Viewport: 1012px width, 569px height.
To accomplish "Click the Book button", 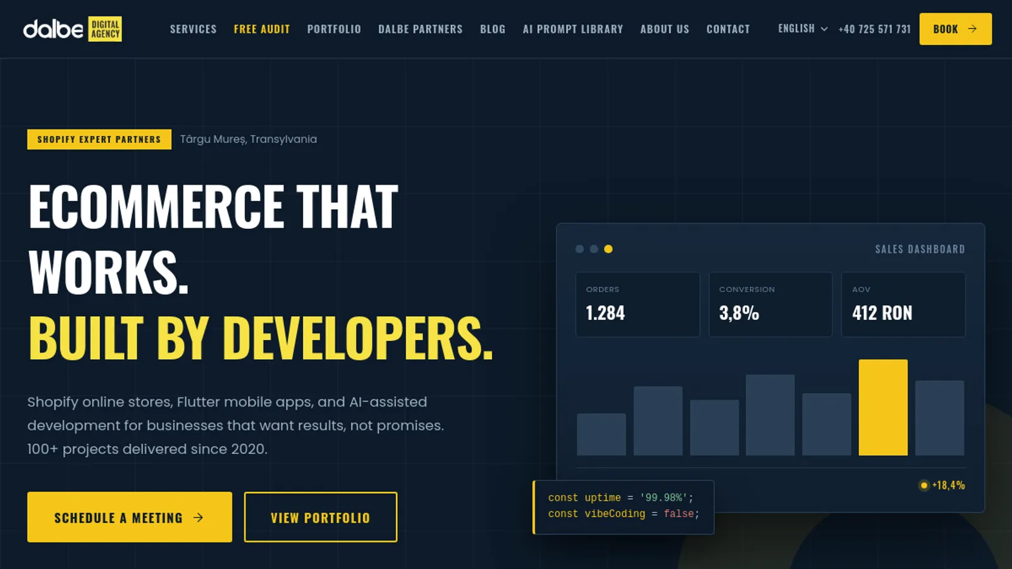I will click(x=955, y=29).
